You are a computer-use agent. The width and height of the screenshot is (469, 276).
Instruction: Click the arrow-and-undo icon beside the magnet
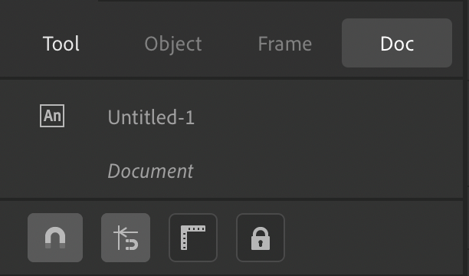[126, 238]
